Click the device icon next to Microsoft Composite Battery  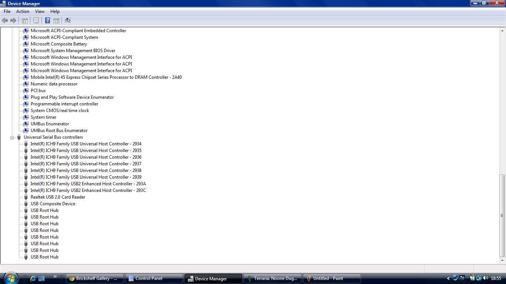coord(26,44)
